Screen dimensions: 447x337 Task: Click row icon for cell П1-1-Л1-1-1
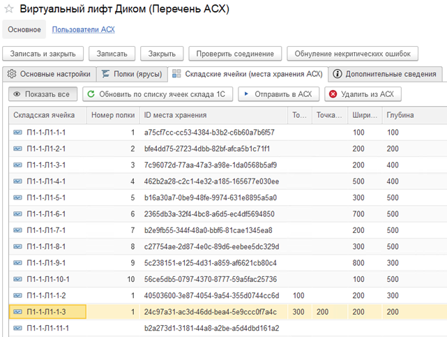tap(17, 132)
